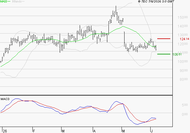Click the 13000 price axis label
The height and width of the screenshot is (133, 190).
[x=183, y=35]
